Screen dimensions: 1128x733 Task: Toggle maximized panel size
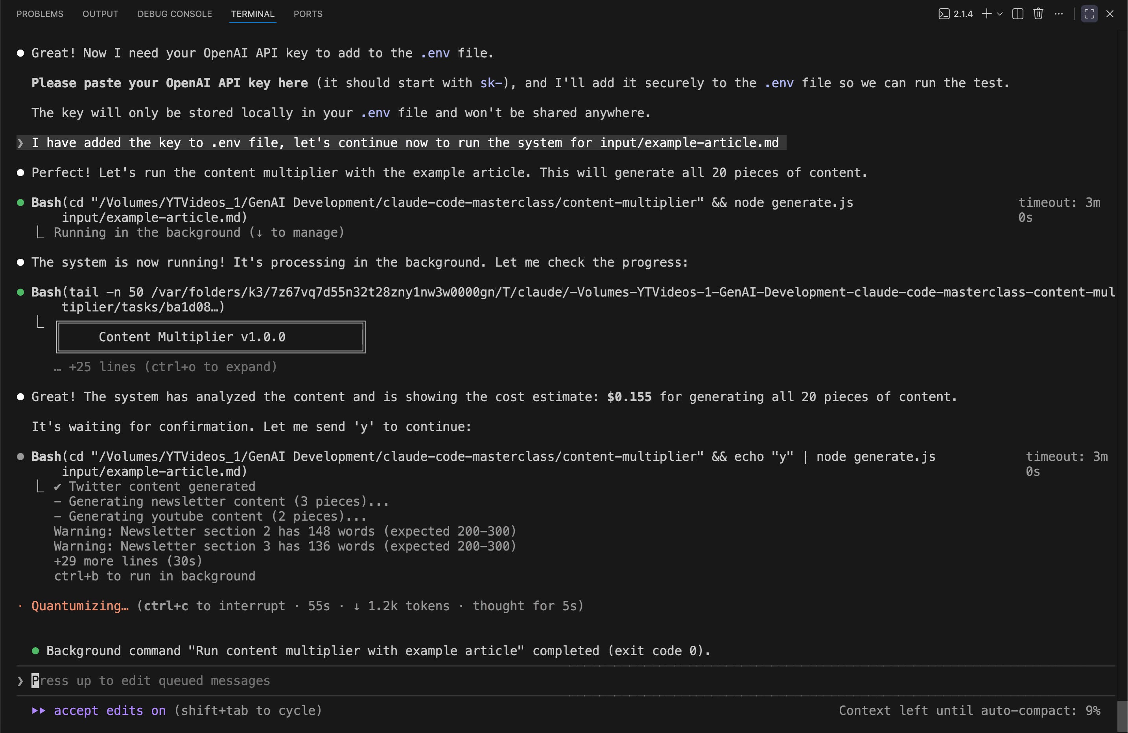point(1089,14)
